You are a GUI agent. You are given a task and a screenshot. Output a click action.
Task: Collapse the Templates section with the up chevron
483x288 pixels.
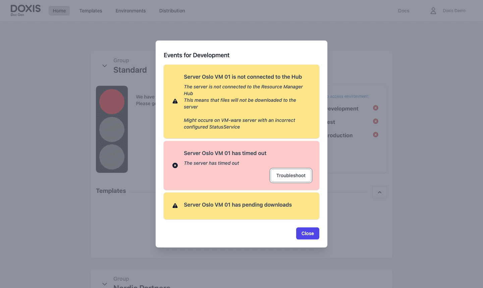[380, 192]
